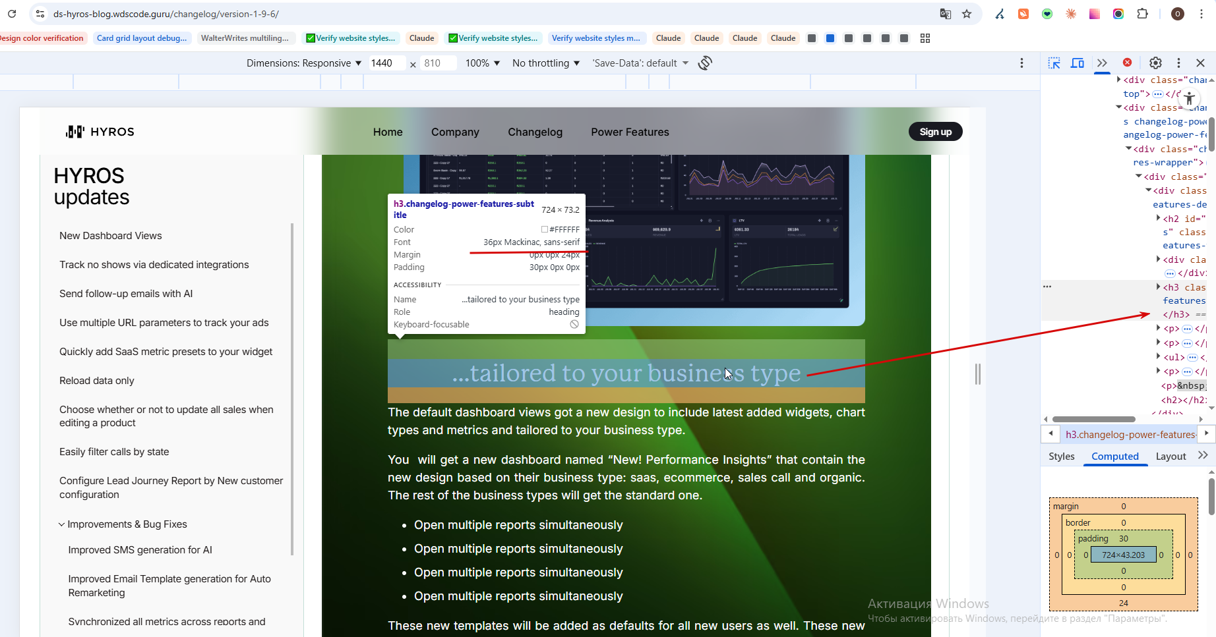The height and width of the screenshot is (637, 1216).
Task: Click the green heart extension icon
Action: point(1047,14)
